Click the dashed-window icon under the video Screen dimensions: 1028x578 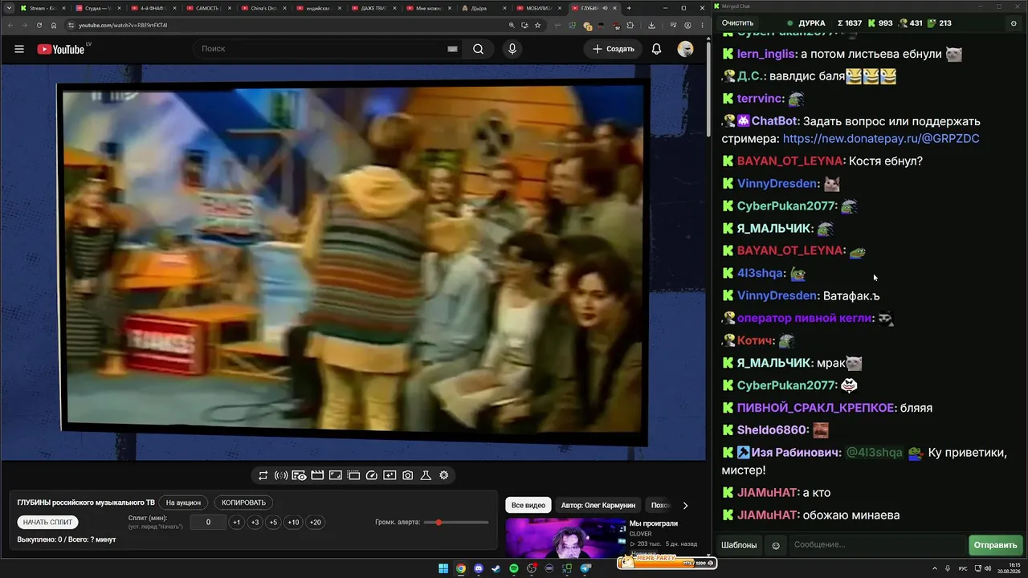(x=353, y=475)
